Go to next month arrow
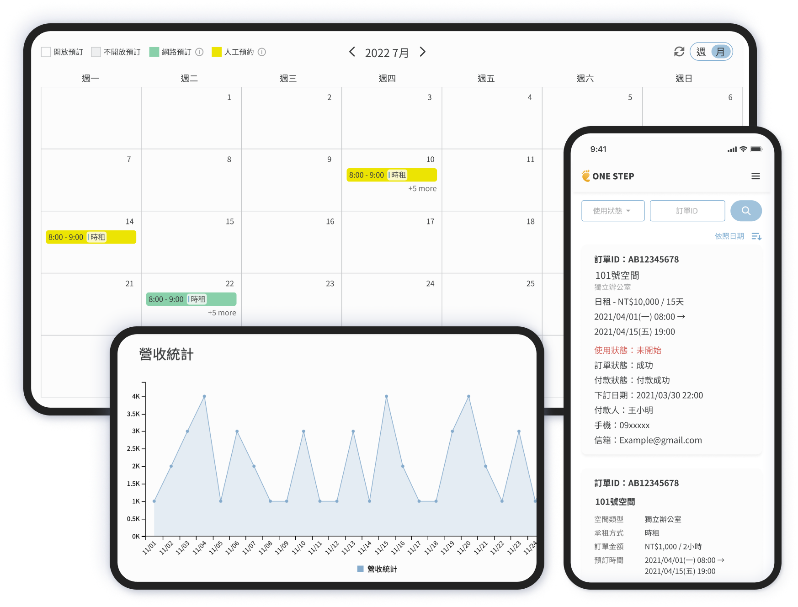798x607 pixels. click(422, 52)
